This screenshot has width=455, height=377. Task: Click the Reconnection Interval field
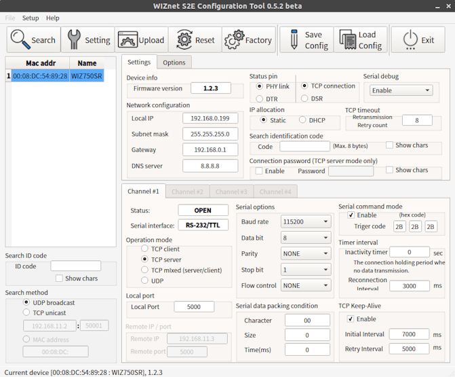point(410,286)
